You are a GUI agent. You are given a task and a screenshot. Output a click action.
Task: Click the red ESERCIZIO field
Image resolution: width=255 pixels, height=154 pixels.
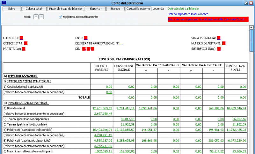(21, 38)
